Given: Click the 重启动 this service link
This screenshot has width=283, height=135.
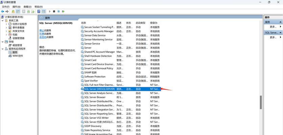Looking at the screenshot, I should point(43,37).
